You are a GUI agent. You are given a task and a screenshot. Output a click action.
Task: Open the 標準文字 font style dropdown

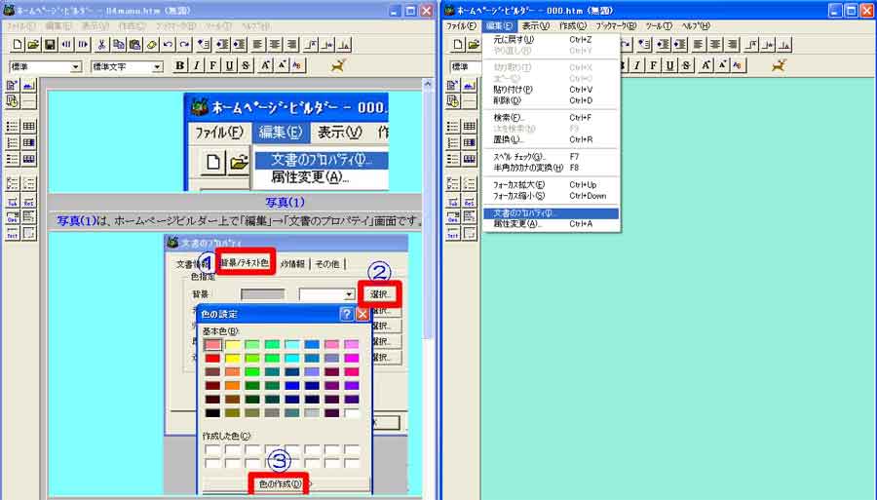click(x=157, y=67)
